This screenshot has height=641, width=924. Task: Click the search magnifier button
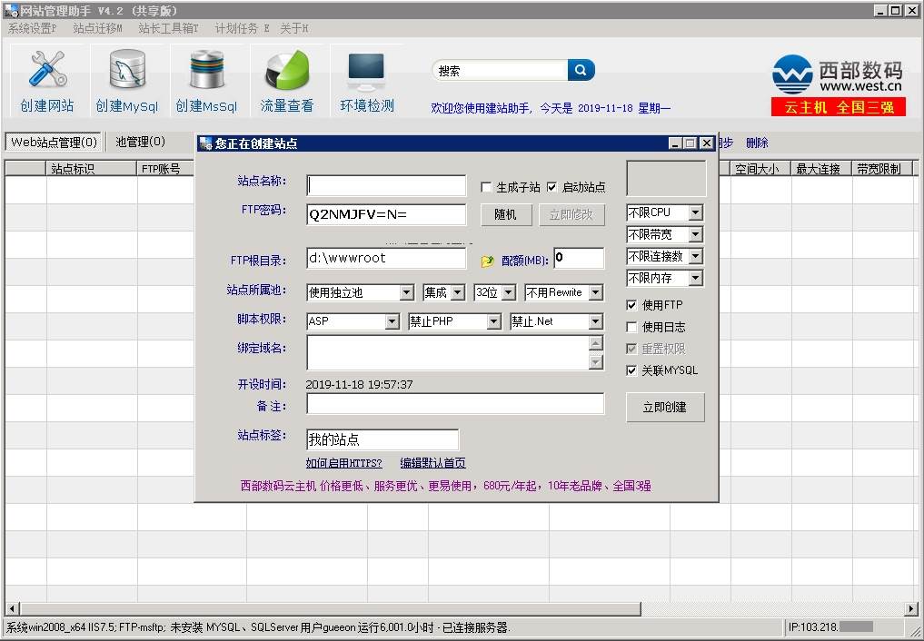[581, 70]
